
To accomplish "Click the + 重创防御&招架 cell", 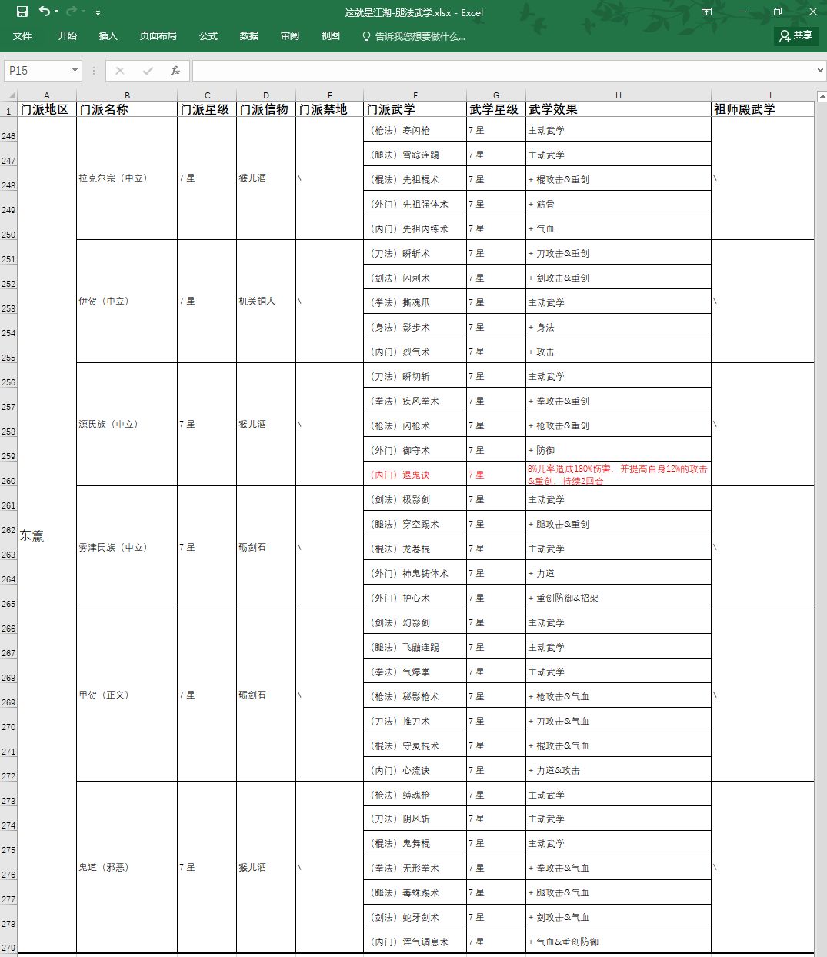I will point(619,598).
